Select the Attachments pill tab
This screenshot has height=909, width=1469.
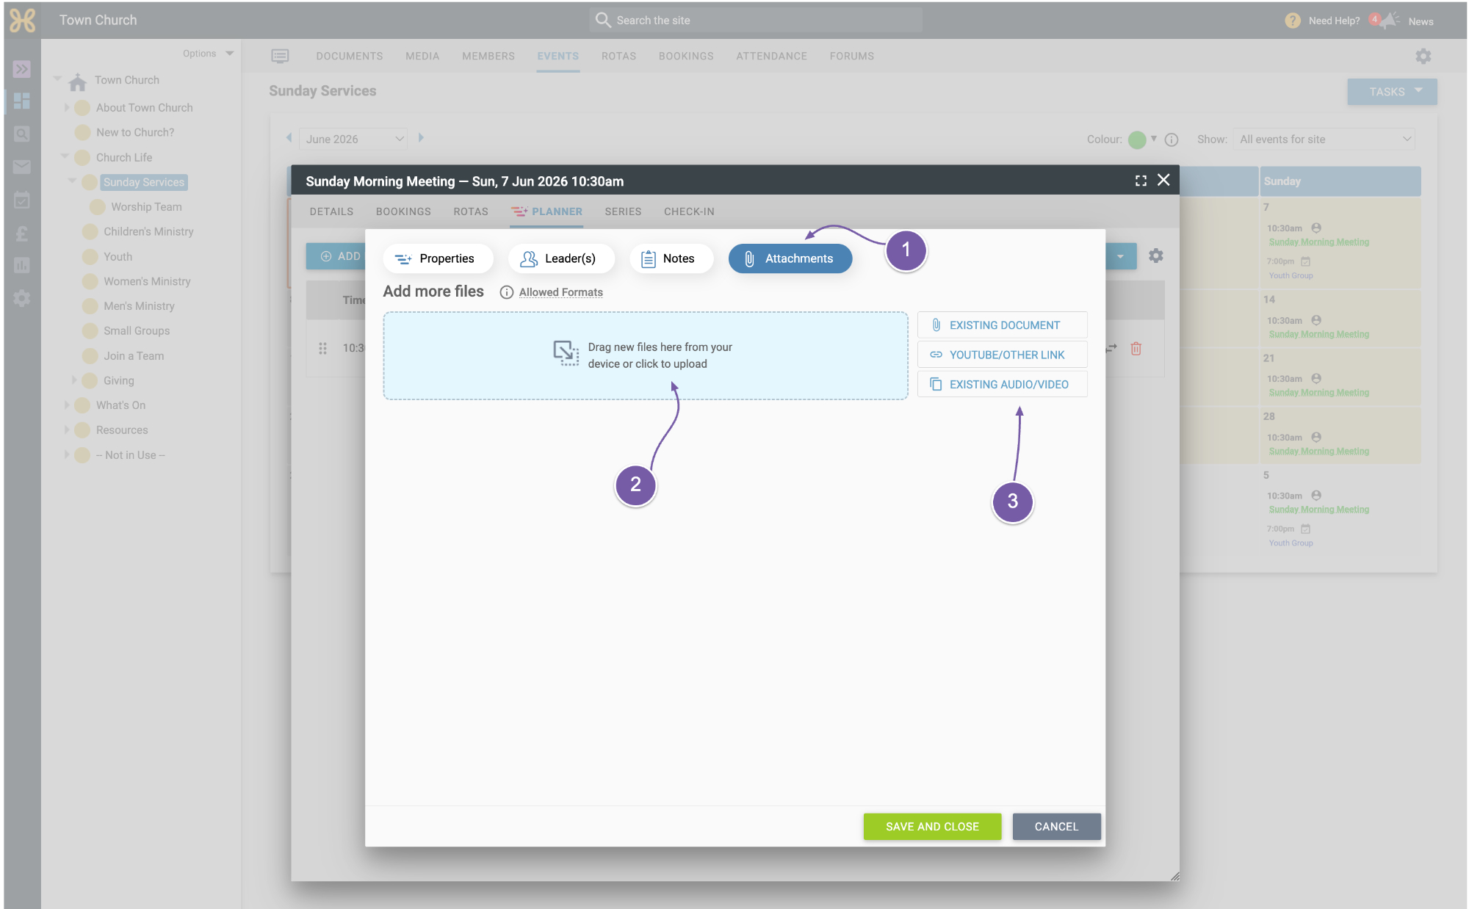point(790,258)
